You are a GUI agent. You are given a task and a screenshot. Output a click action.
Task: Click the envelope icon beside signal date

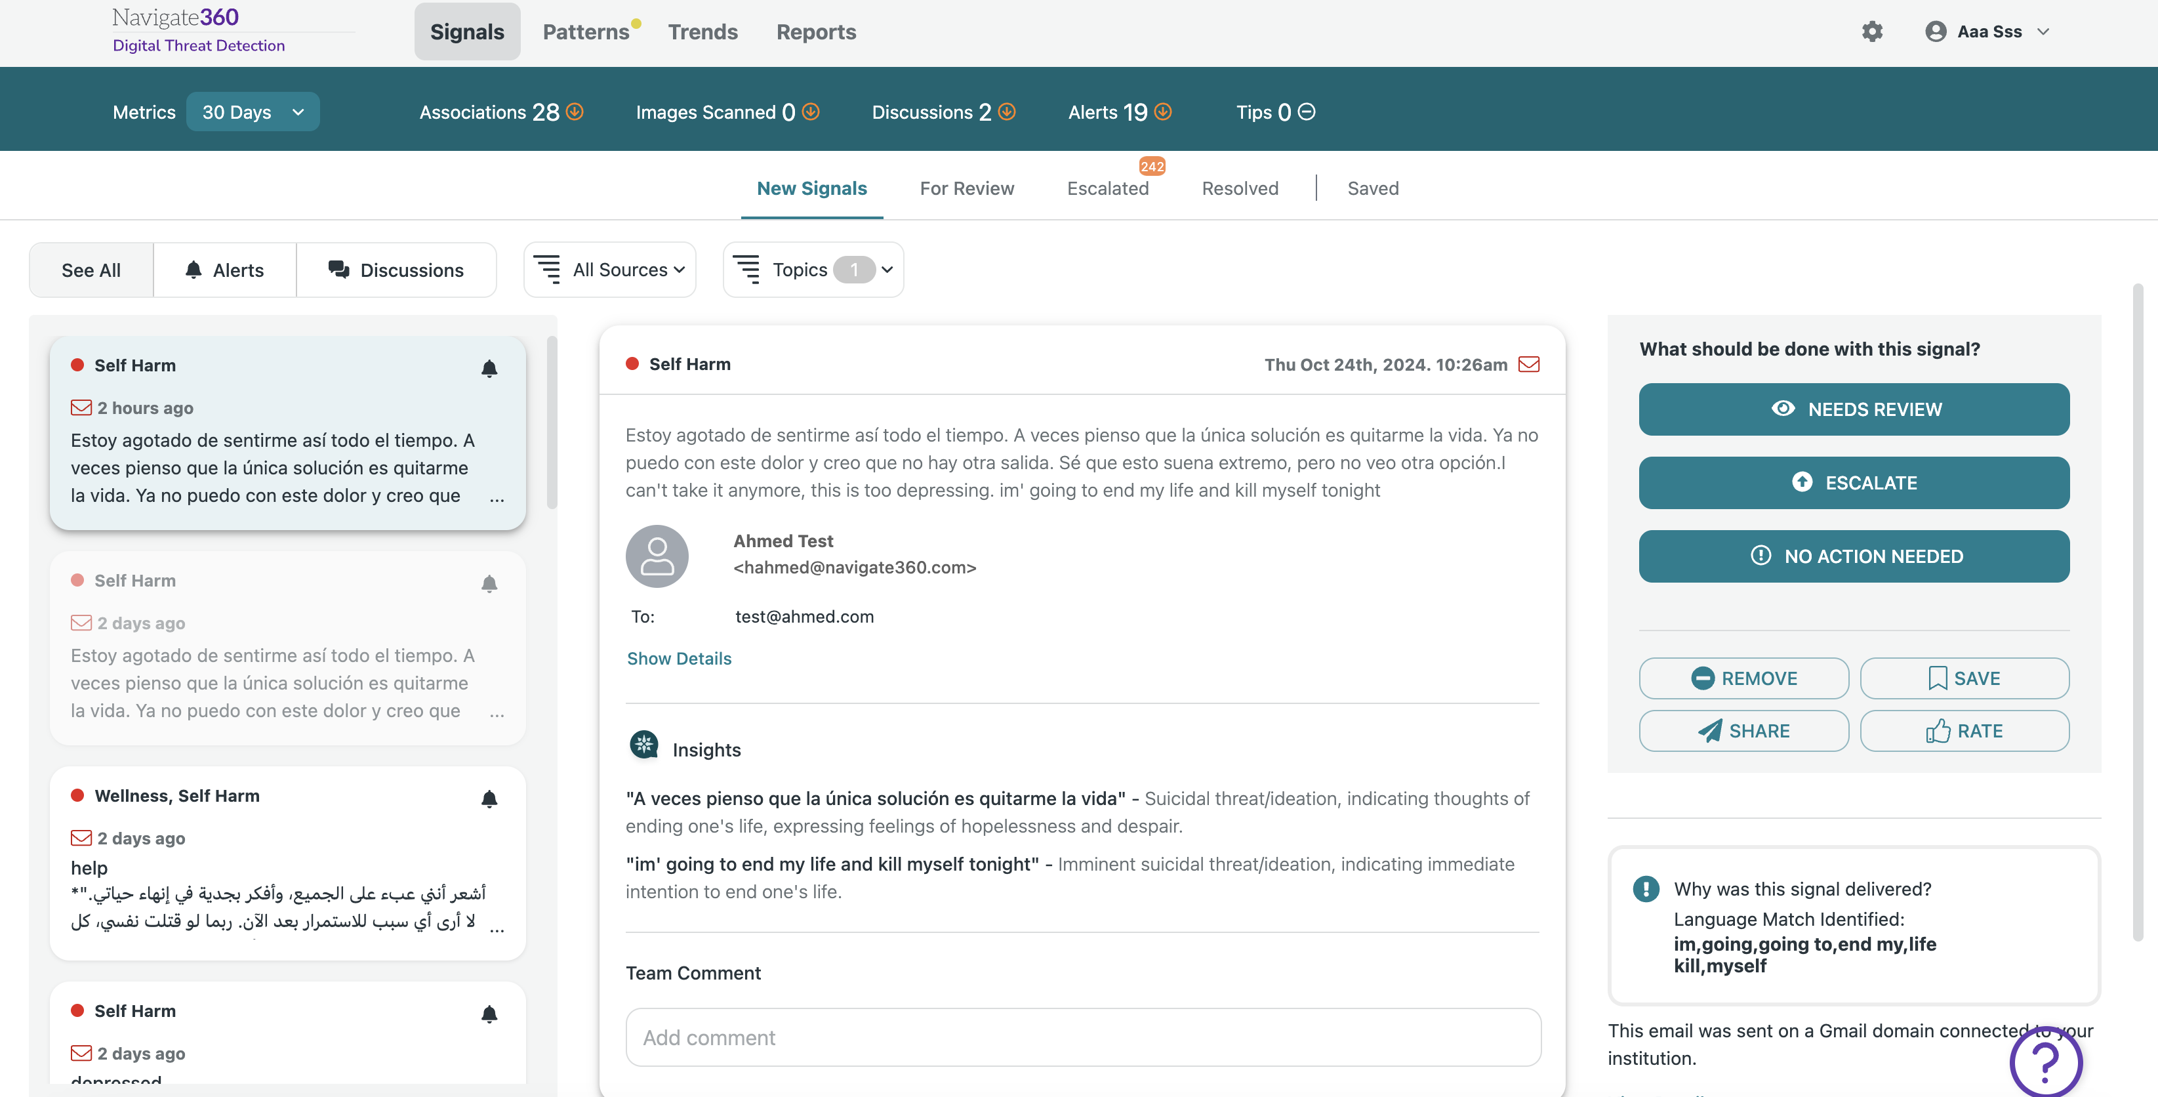pyautogui.click(x=1529, y=365)
